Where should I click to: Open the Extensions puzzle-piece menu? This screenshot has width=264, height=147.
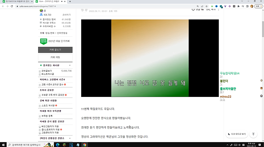click(238, 6)
